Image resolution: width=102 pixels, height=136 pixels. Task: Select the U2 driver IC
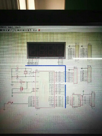coord(76,100)
